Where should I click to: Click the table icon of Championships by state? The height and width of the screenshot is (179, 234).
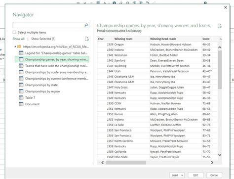21,85
